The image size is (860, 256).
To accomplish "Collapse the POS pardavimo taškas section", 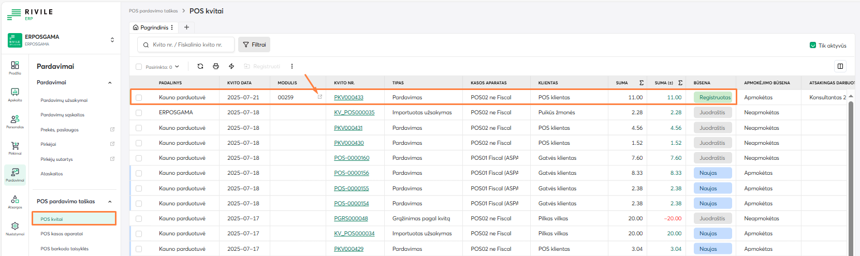I will [110, 202].
